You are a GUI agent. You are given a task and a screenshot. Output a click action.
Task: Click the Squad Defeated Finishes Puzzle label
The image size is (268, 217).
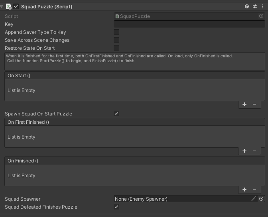click(x=41, y=207)
